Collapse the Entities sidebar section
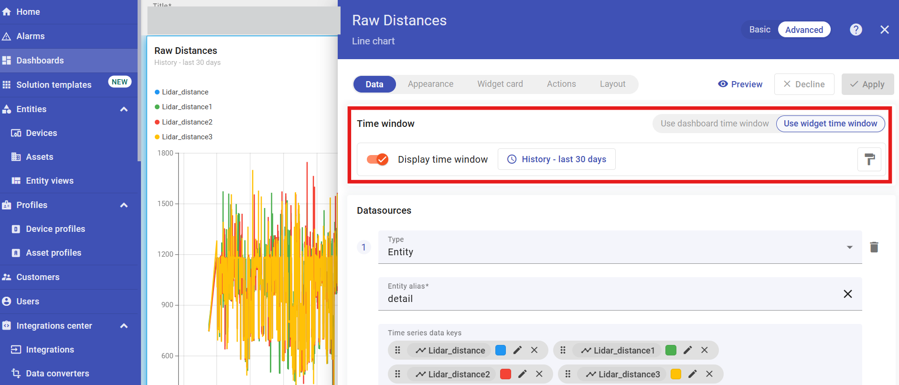899x385 pixels. [x=124, y=109]
